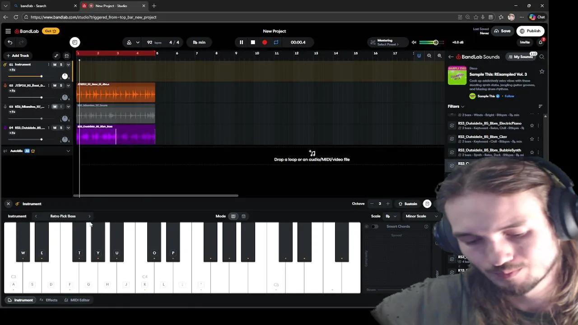578x325 pixels.
Task: Add Fx to track 01 Instrument
Action: pos(12,70)
